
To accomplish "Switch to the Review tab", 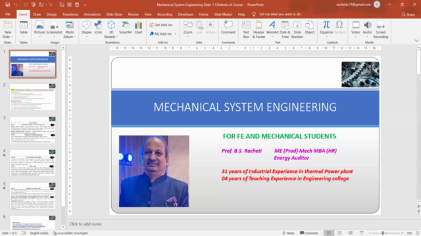I will (133, 14).
